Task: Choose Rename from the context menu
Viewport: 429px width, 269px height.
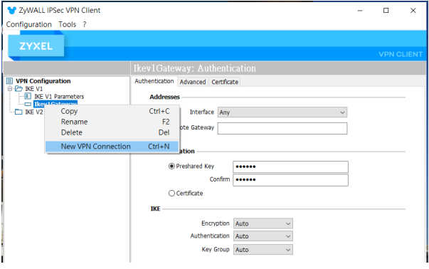Action: point(112,122)
